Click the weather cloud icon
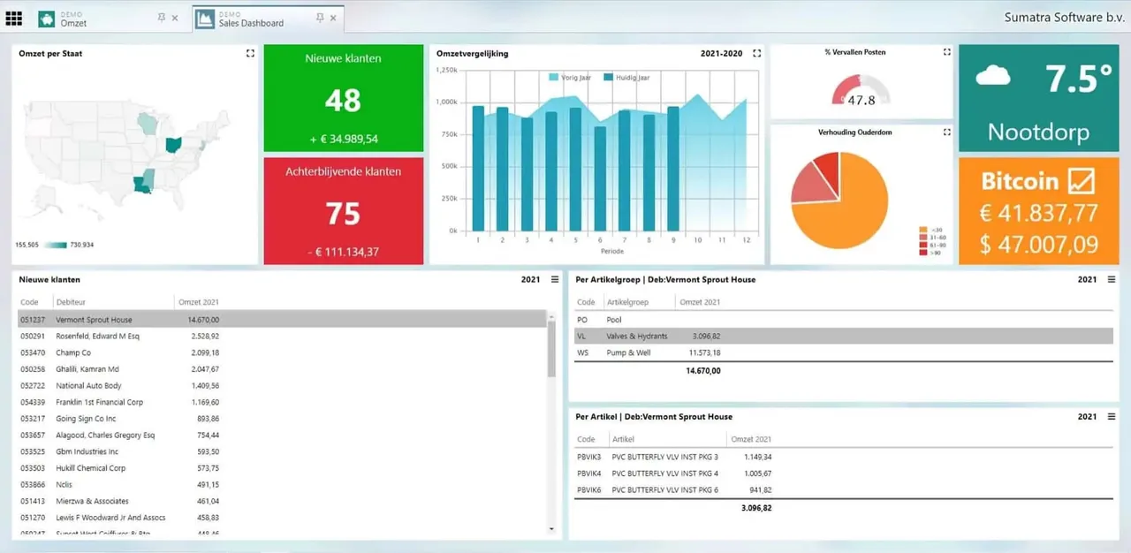Image resolution: width=1131 pixels, height=553 pixels. (x=993, y=76)
